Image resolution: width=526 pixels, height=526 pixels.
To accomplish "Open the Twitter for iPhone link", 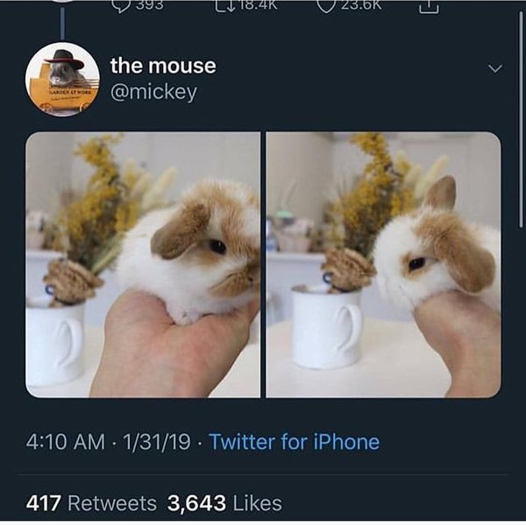I will click(294, 442).
